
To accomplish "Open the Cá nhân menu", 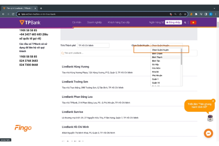I will click(x=77, y=22).
